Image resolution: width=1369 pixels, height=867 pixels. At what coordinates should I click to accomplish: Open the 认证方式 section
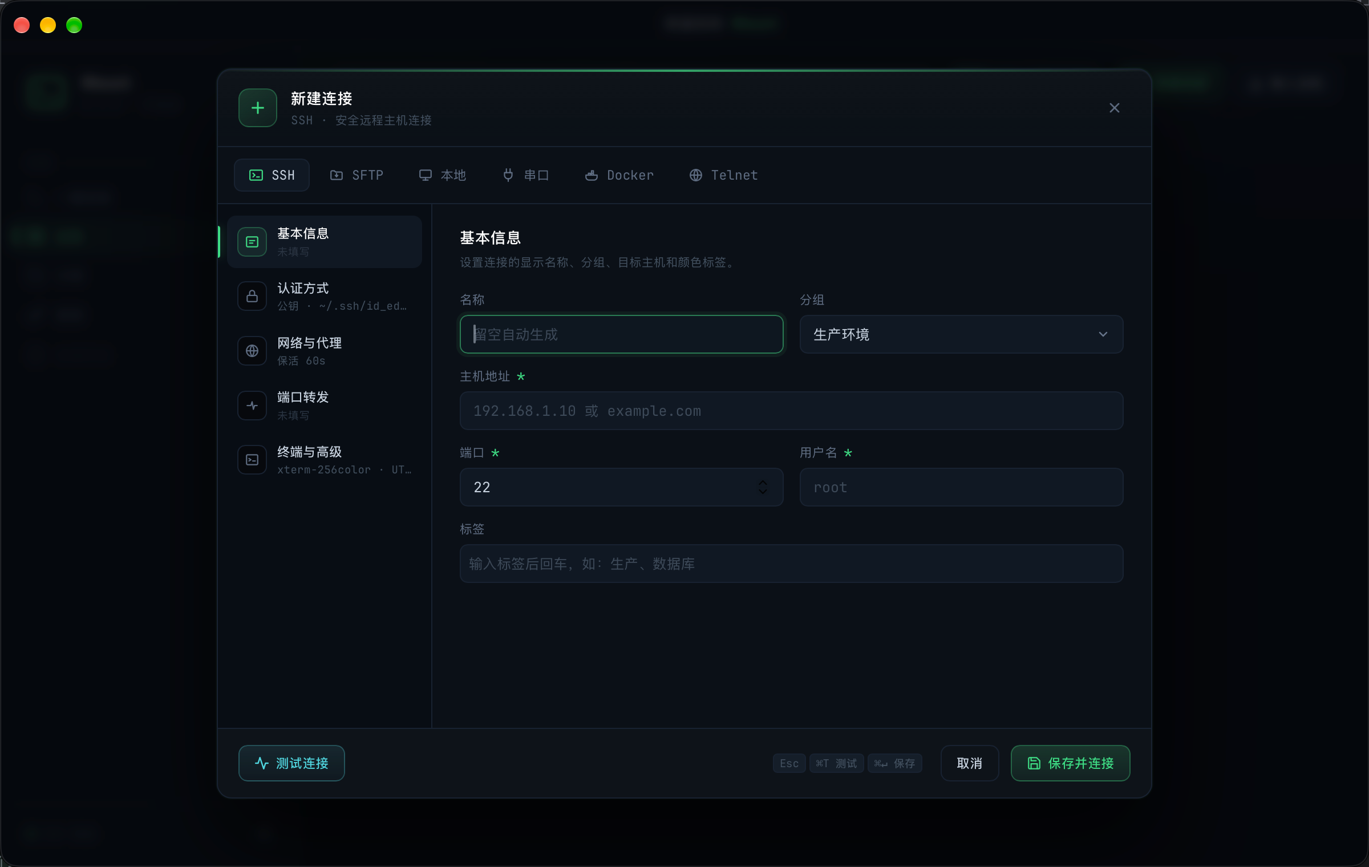[325, 297]
